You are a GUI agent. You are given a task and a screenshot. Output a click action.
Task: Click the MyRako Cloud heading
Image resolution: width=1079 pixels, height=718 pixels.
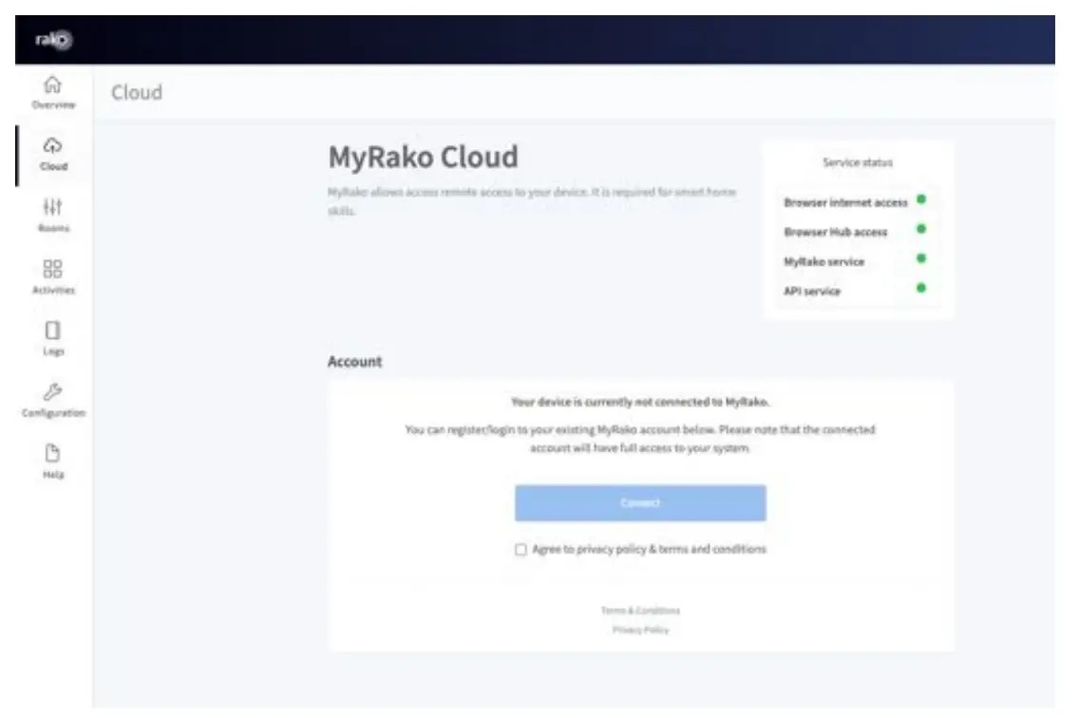click(x=424, y=157)
